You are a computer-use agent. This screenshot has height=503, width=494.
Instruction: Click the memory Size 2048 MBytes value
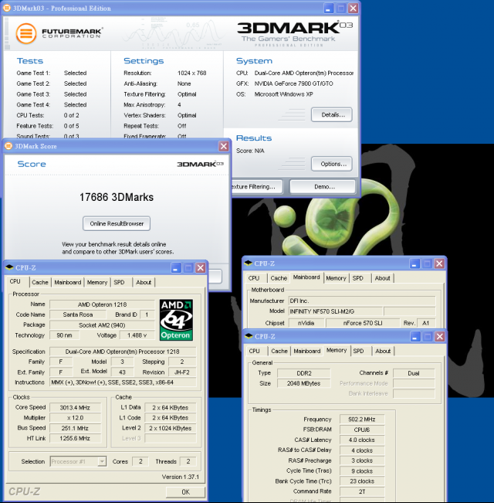point(303,383)
